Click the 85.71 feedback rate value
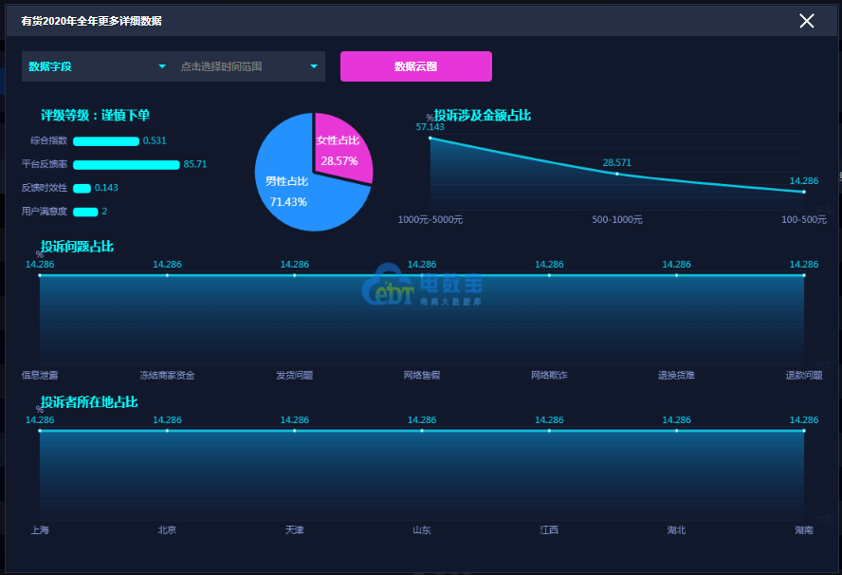The height and width of the screenshot is (575, 842). pos(195,164)
